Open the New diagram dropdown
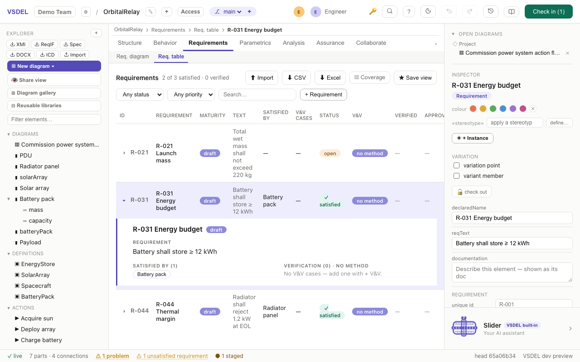The height and width of the screenshot is (362, 580). 54,66
